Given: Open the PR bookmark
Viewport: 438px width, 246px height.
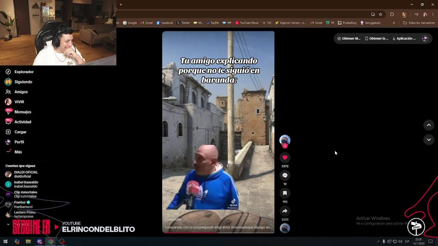Looking at the screenshot, I should tap(330, 23).
